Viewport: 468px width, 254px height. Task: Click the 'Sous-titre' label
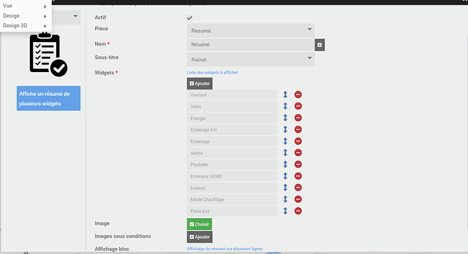click(x=106, y=57)
